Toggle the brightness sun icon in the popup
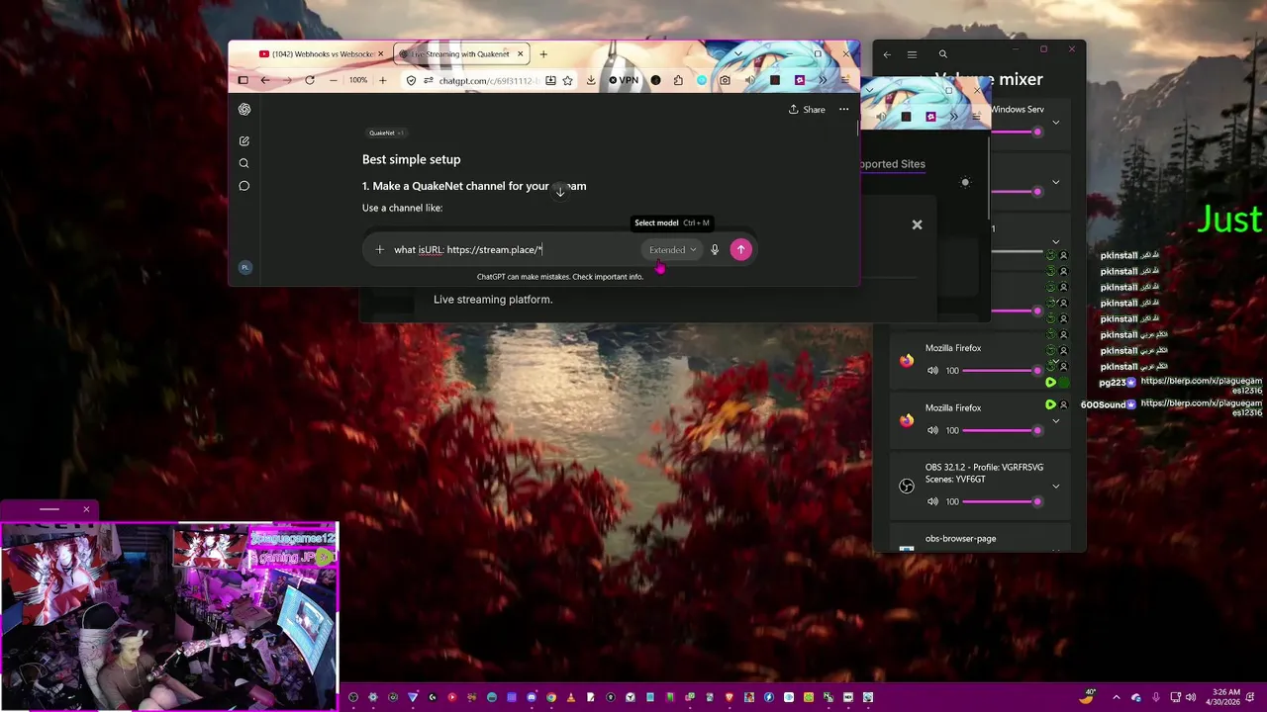1267x712 pixels. 965,182
